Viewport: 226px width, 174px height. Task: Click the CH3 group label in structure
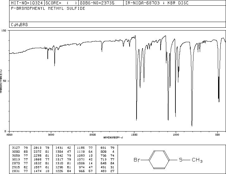click(x=197, y=160)
